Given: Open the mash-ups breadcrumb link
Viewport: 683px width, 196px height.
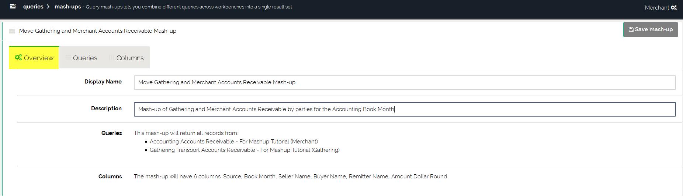Looking at the screenshot, I should click(x=67, y=7).
